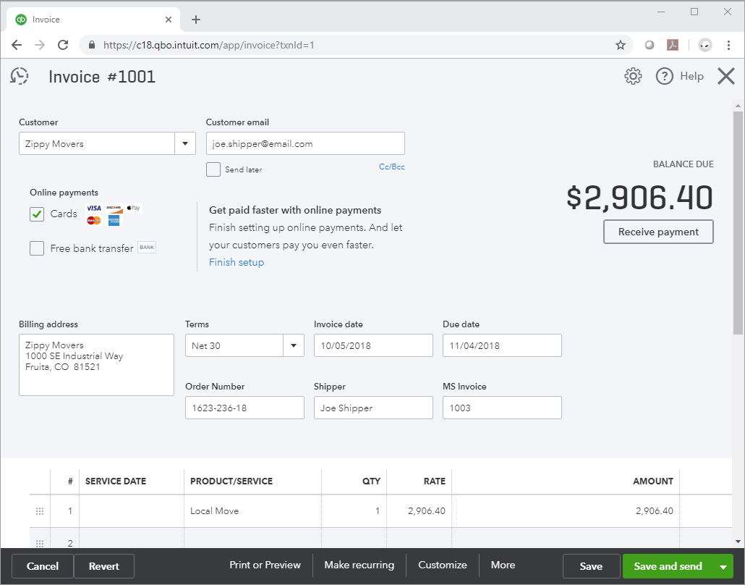Check the Send later box
745x585 pixels.
[213, 169]
